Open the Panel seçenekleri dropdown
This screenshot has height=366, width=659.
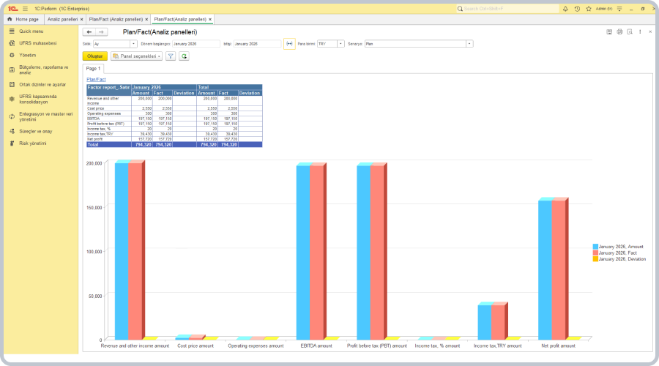click(x=136, y=56)
